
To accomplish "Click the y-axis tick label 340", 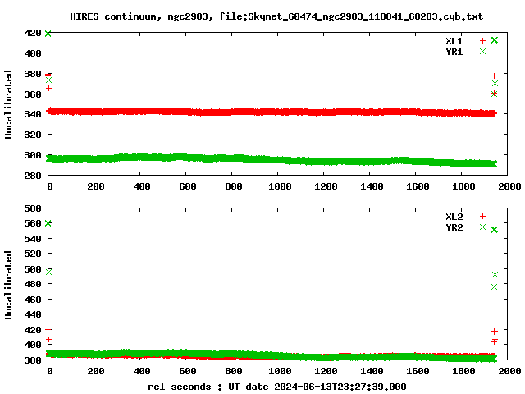I will pos(33,114).
